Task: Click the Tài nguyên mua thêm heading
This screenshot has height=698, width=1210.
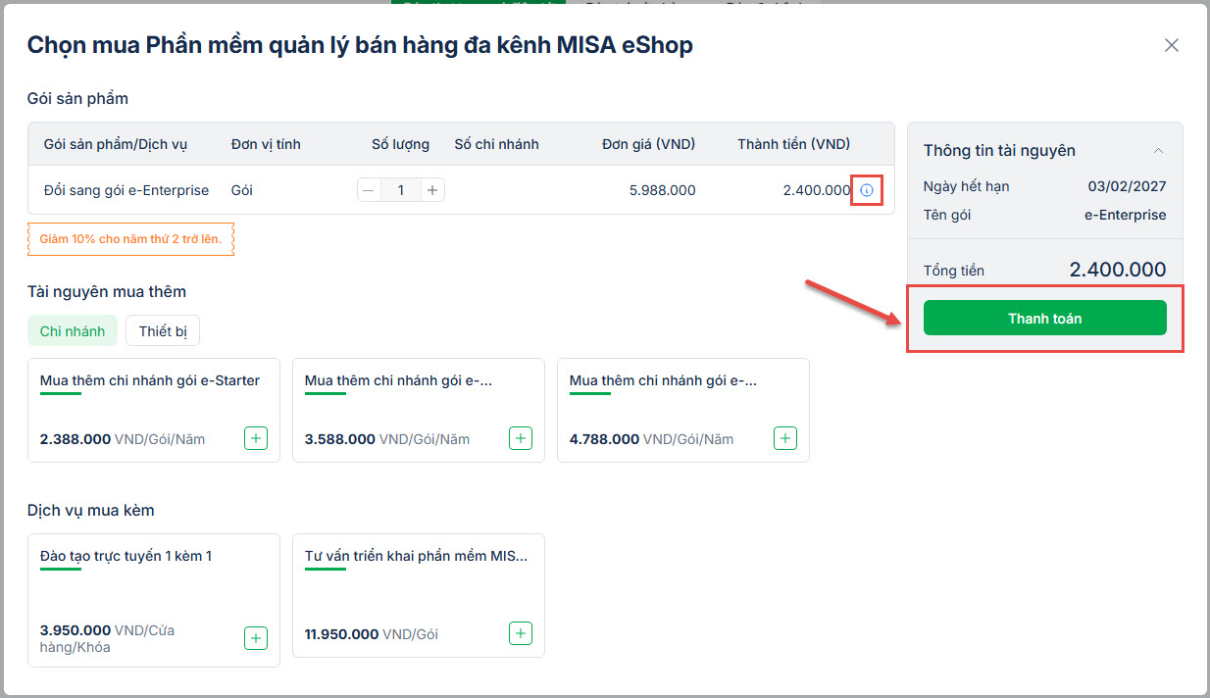Action: (107, 291)
